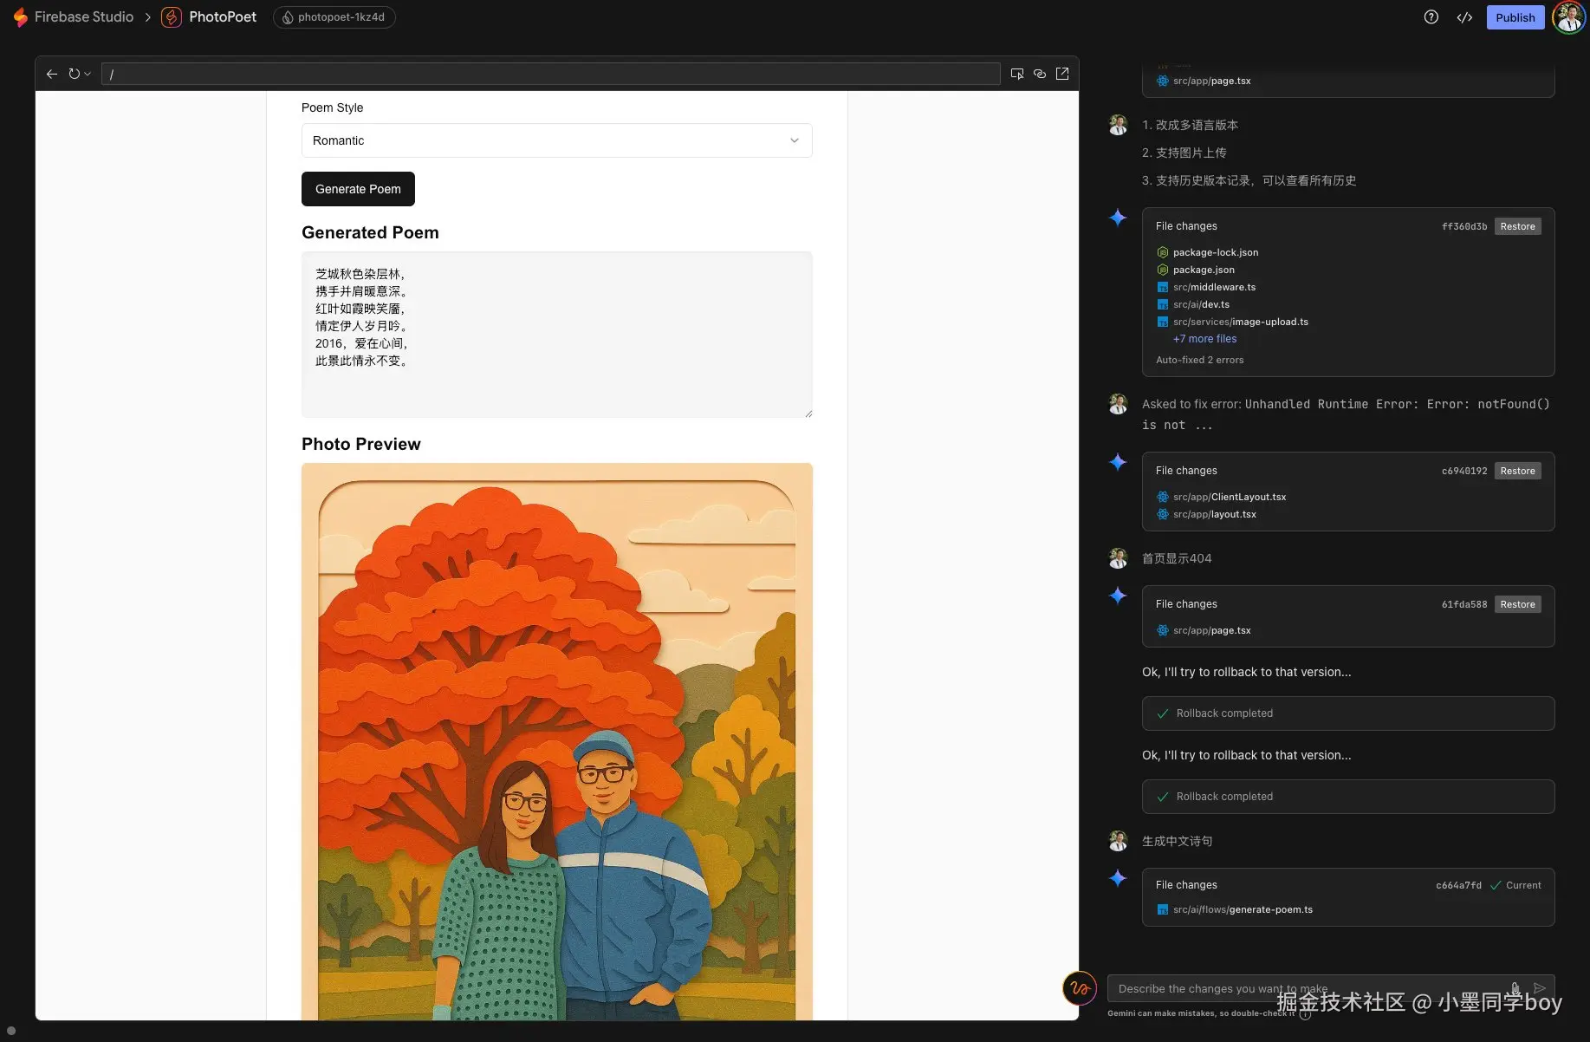
Task: Expand the reload options arrow
Action: [88, 74]
